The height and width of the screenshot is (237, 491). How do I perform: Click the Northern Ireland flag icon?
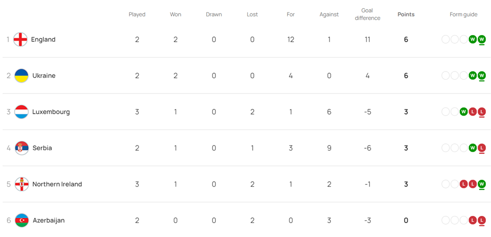click(22, 184)
